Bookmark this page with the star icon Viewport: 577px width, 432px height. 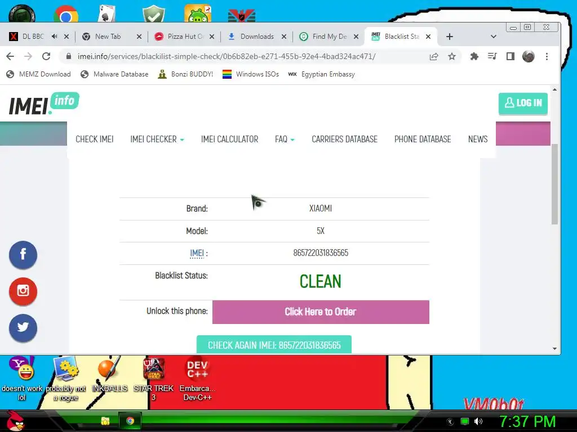(x=451, y=56)
